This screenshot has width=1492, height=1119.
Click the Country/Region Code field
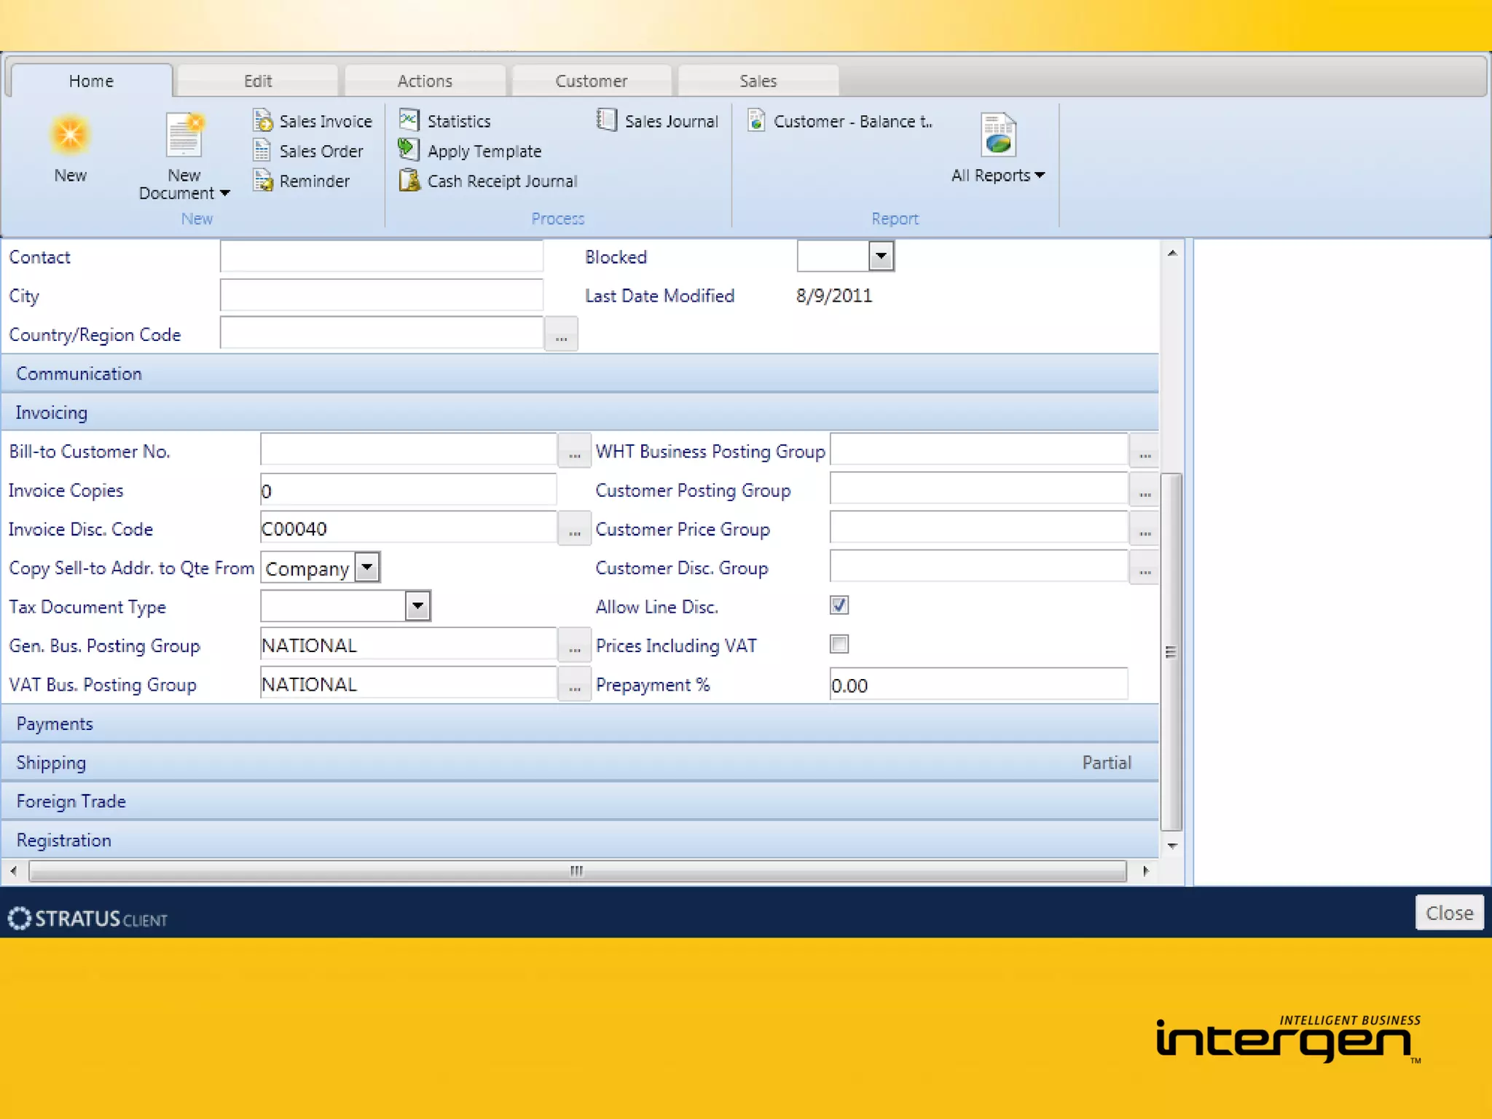pyautogui.click(x=382, y=334)
